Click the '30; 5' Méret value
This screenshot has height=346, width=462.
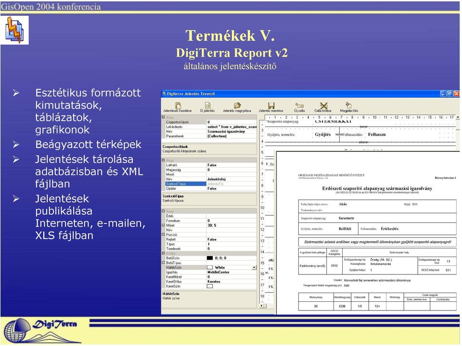tap(212, 225)
